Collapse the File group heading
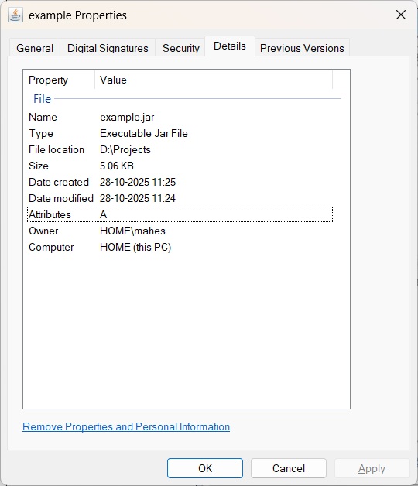 (42, 99)
